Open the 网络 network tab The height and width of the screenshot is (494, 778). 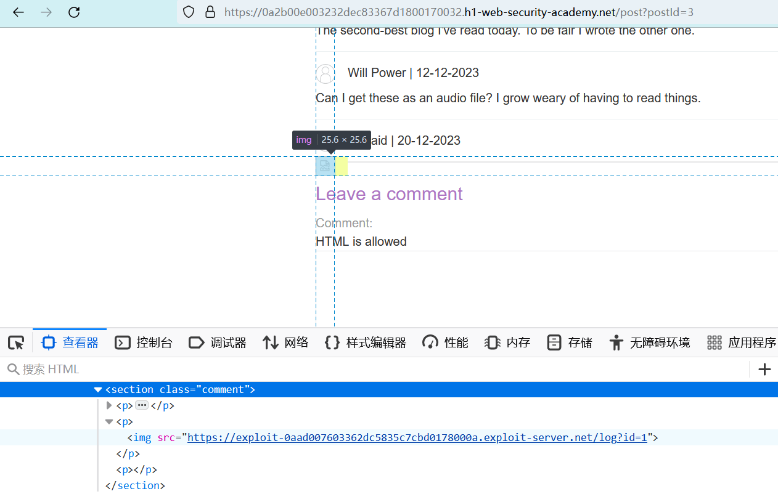(285, 343)
